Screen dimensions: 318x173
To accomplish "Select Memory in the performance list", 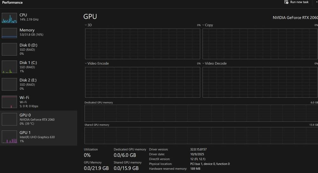I will pos(38,33).
